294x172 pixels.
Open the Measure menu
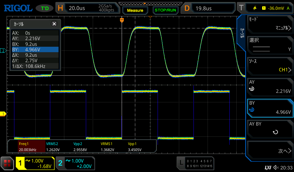pos(135,10)
